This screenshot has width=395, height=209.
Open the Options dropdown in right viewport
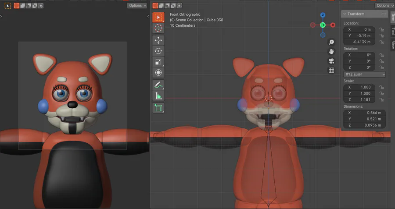coord(384,6)
